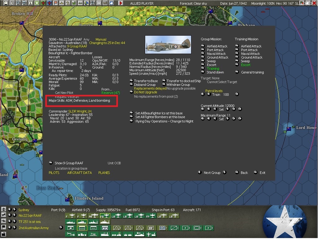Select the FP floatplane unit icon
Viewport: 318px width, 239px height.
151,216
